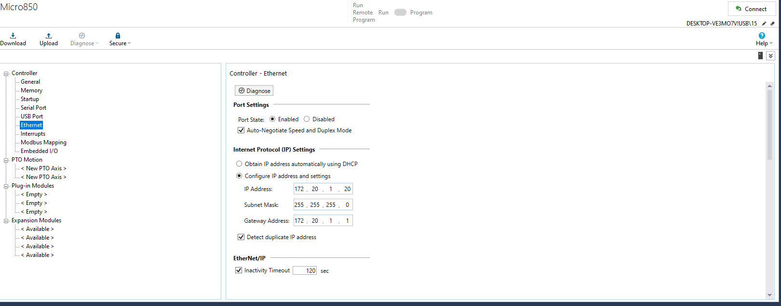
Task: Open the Secure padlock menu
Action: pos(120,39)
